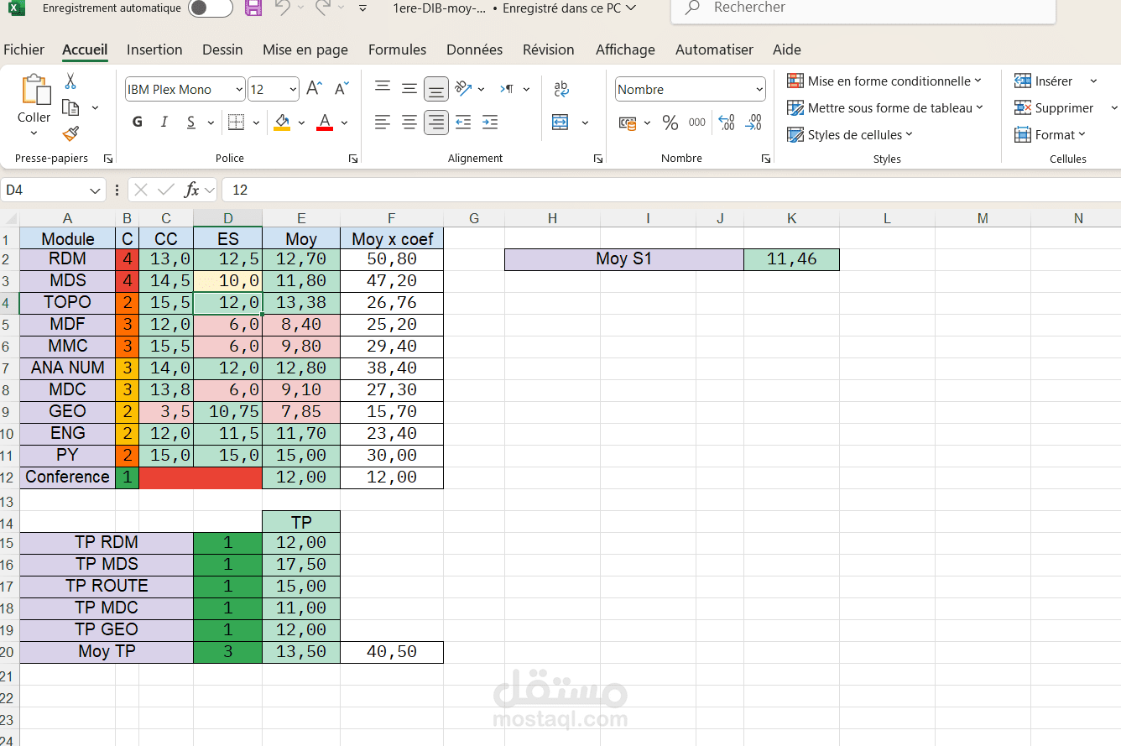The height and width of the screenshot is (746, 1121).
Task: Apply the red font color A
Action: click(325, 123)
